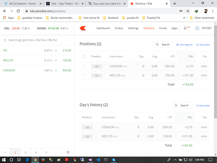Click the marketwatch instrument search field

pos(37,40)
